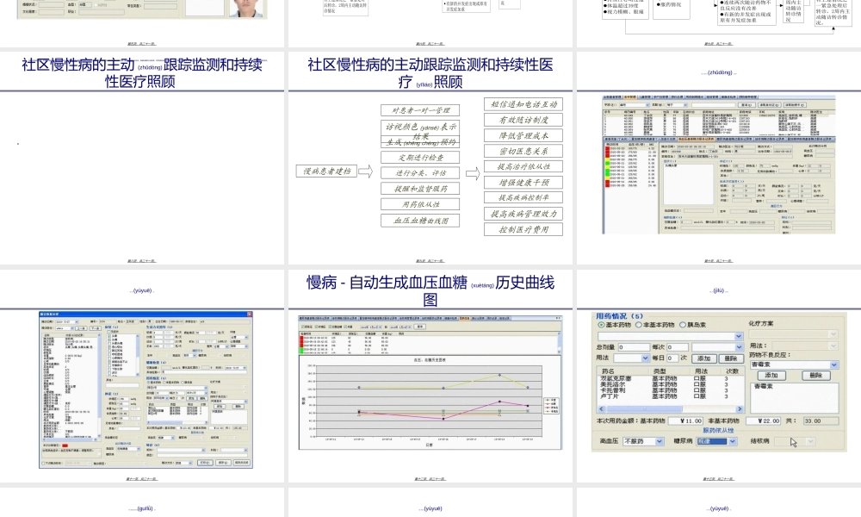Switch to the highlighted 图形信息 tab
Screen dimensions: 861x517
(464, 318)
